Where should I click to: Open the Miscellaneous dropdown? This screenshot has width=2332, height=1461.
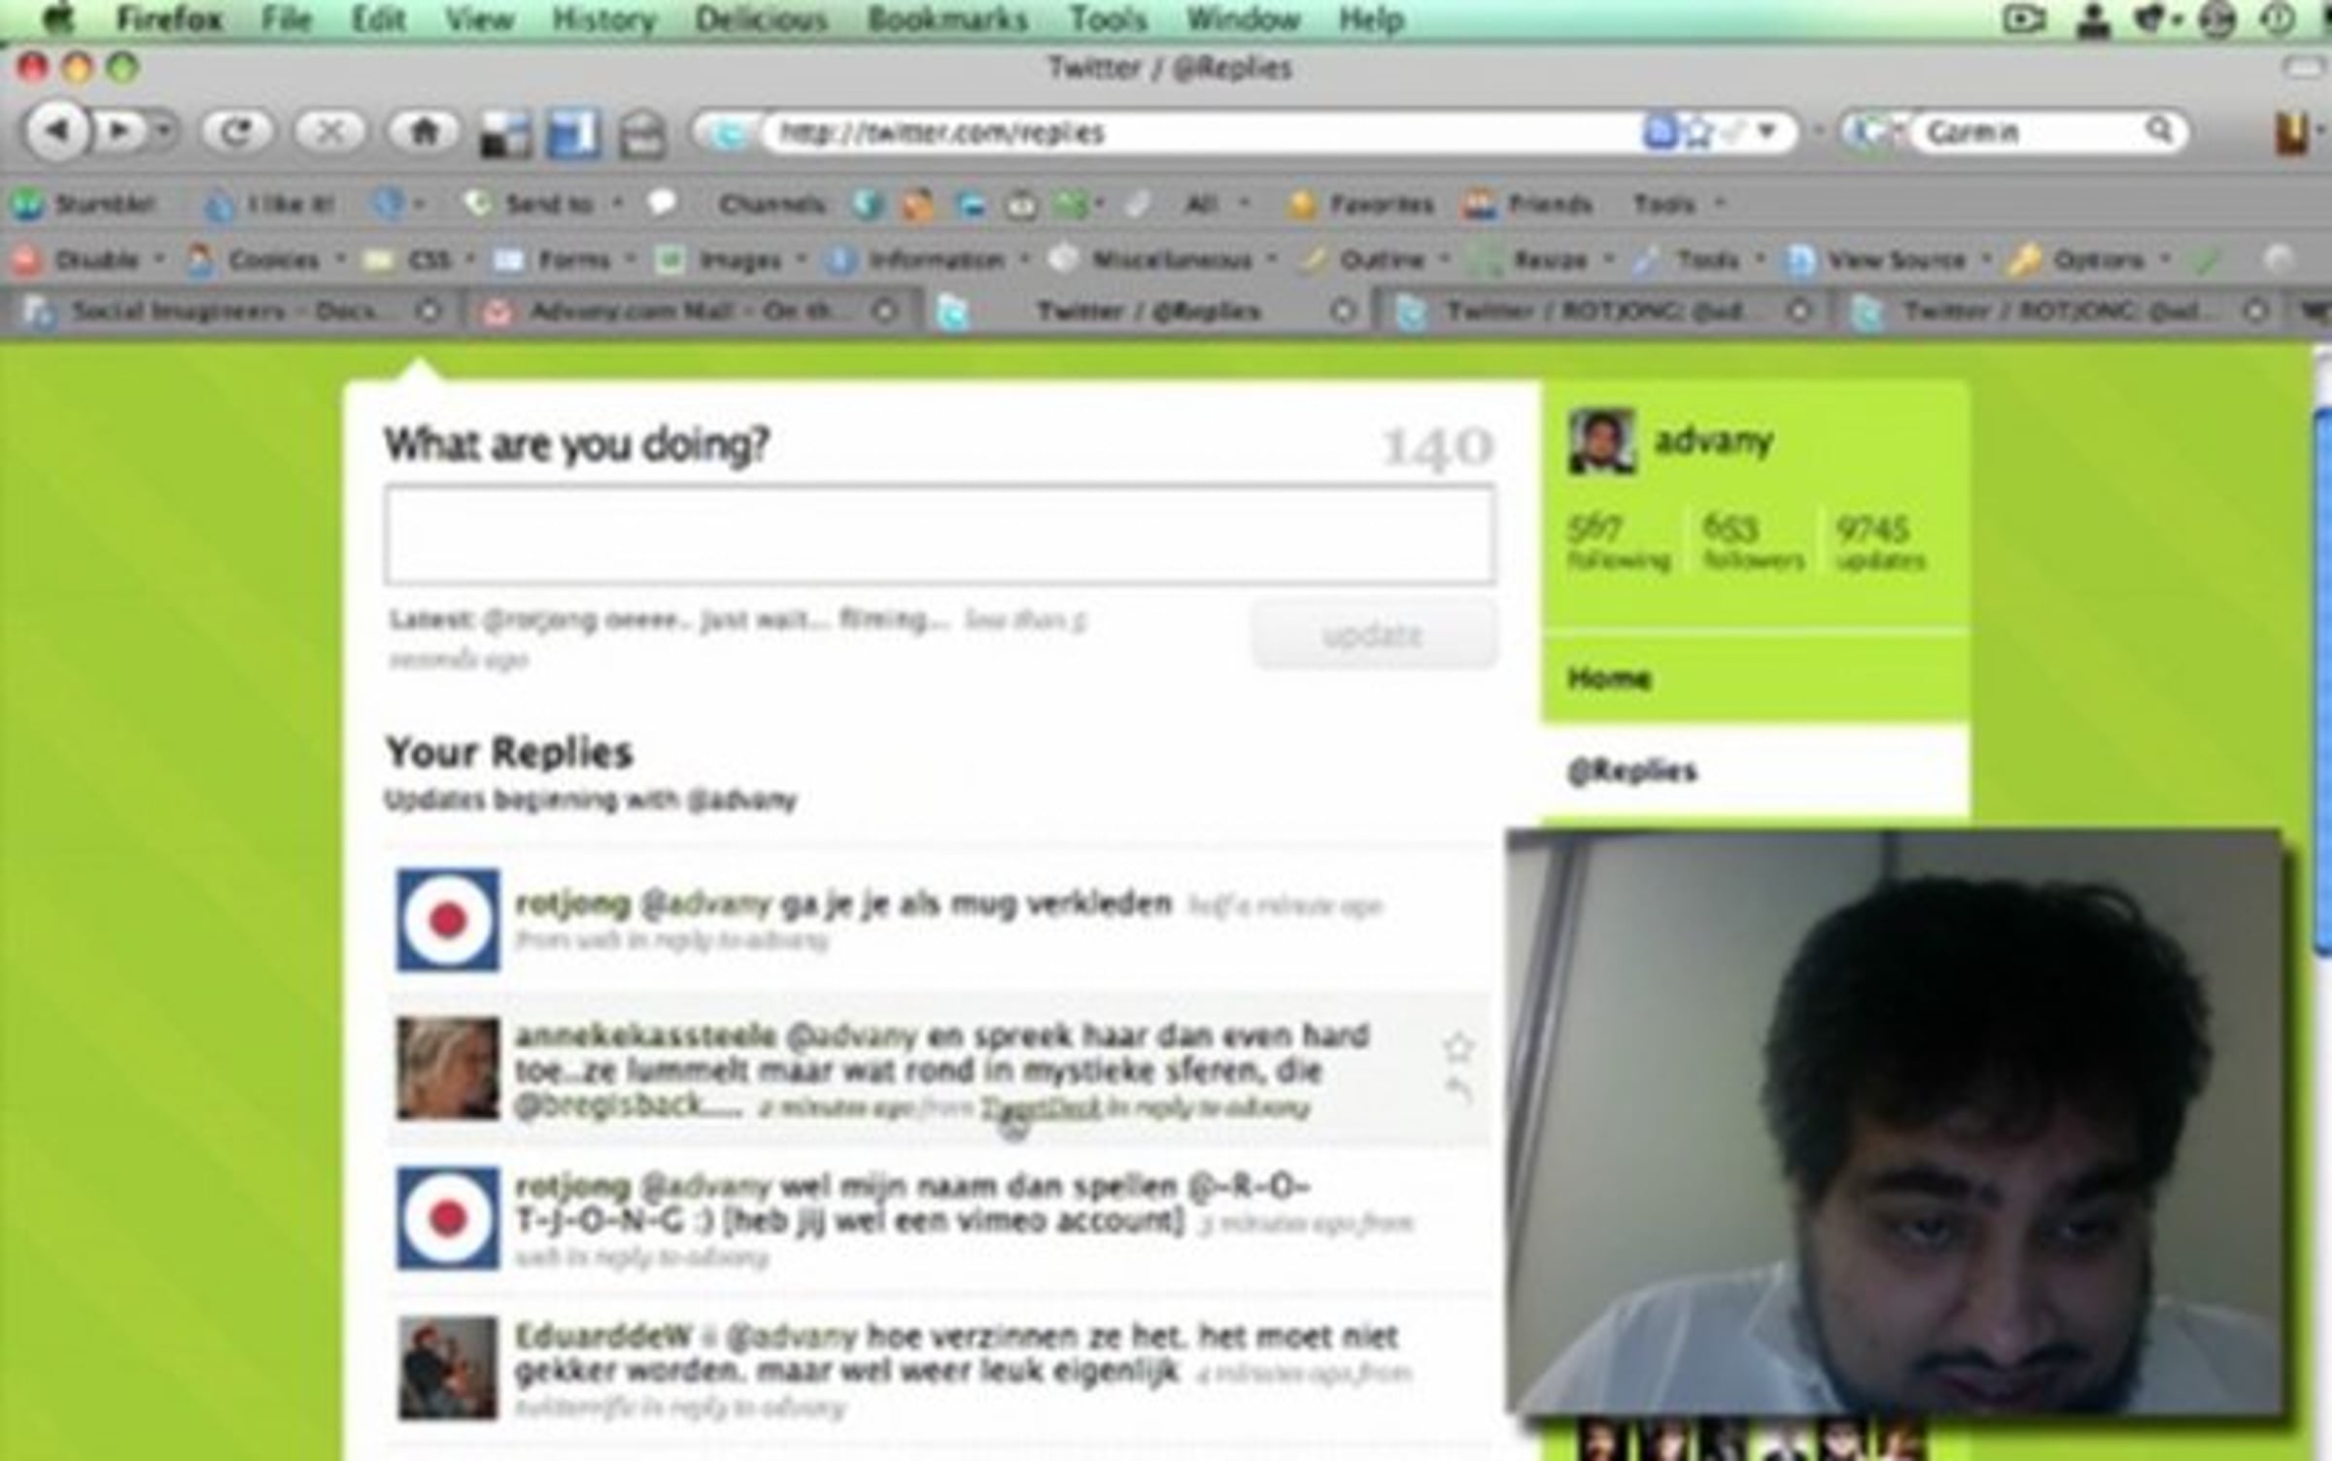1164,259
